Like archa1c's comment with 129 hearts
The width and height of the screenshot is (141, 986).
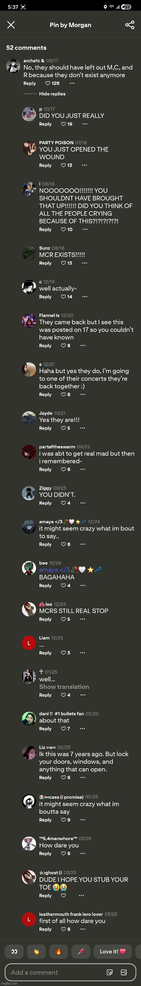(47, 83)
